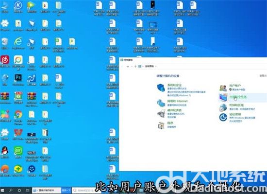This screenshot has height=194, width=267.
Task: Open the System and Security shield icon
Action: click(x=161, y=88)
